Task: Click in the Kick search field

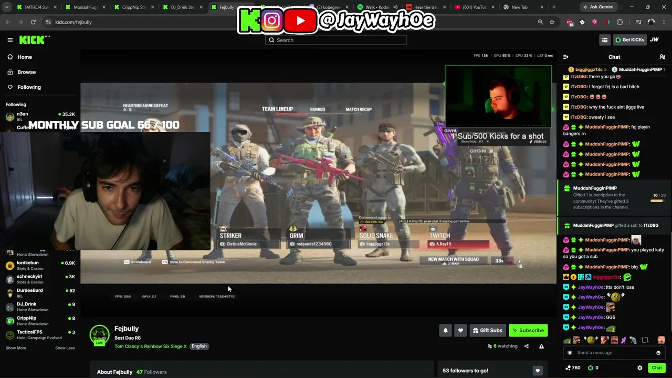Action: pos(336,40)
